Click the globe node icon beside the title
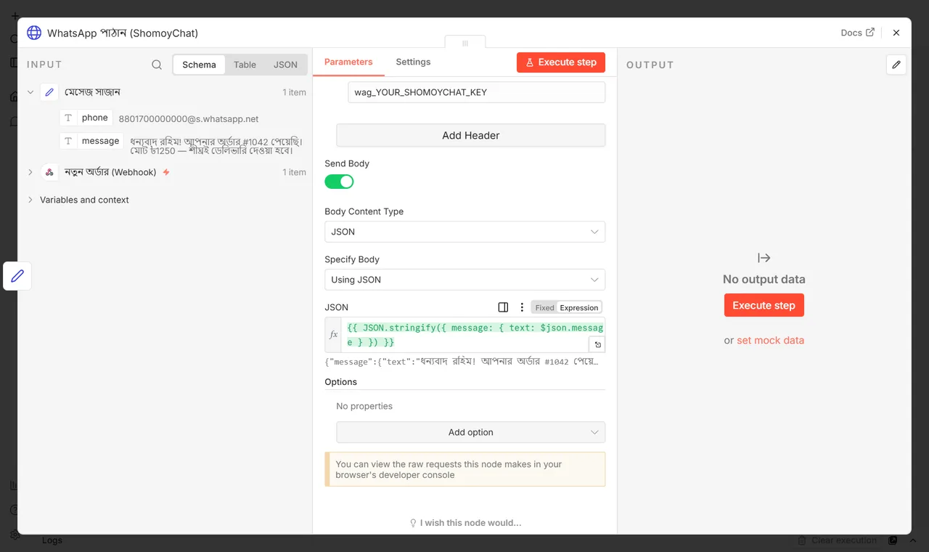 (34, 33)
